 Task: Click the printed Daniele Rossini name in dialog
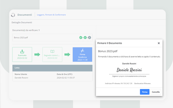pos(129,64)
